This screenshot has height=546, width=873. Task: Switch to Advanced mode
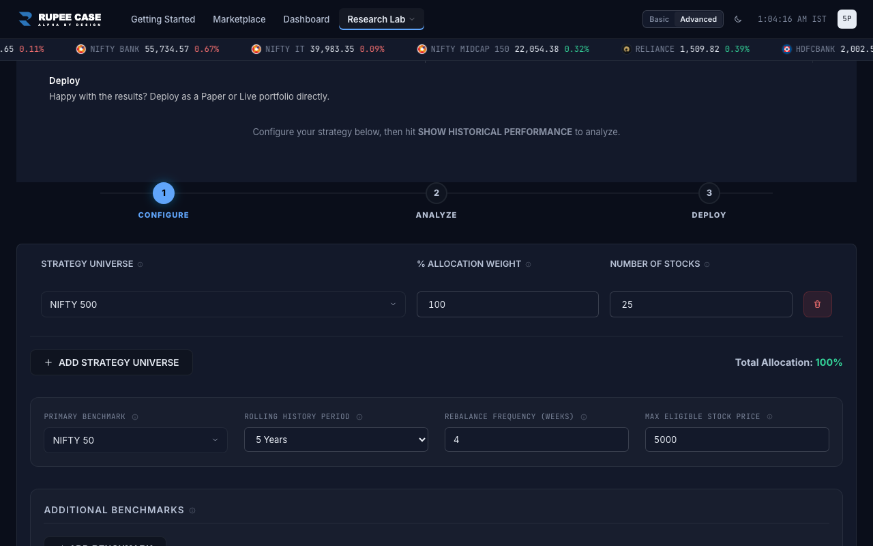pyautogui.click(x=698, y=19)
